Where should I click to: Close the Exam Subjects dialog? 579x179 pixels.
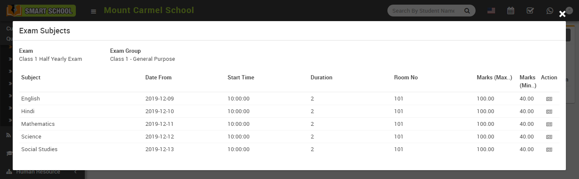point(562,14)
